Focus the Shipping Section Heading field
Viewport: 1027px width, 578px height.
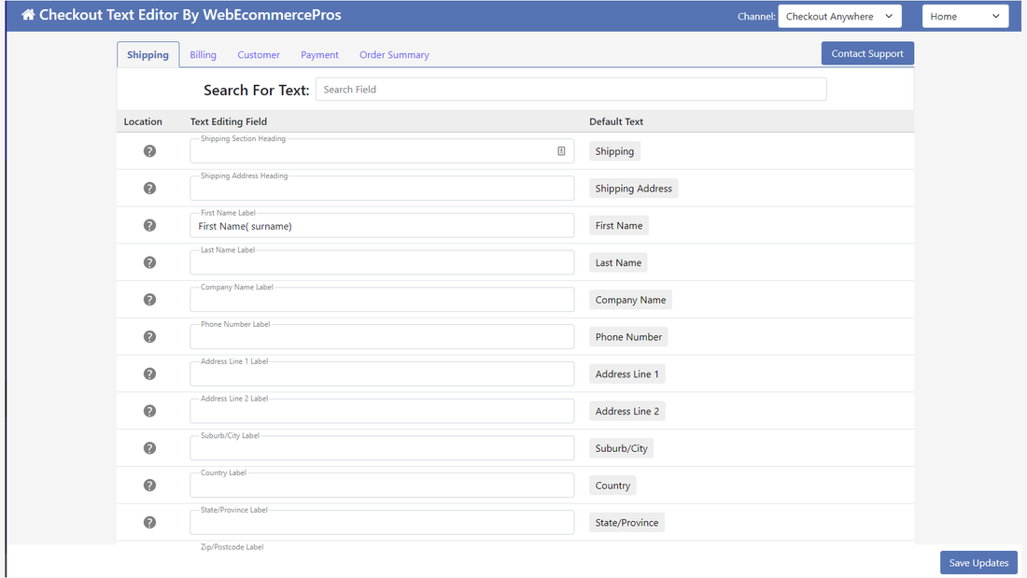pyautogui.click(x=382, y=150)
